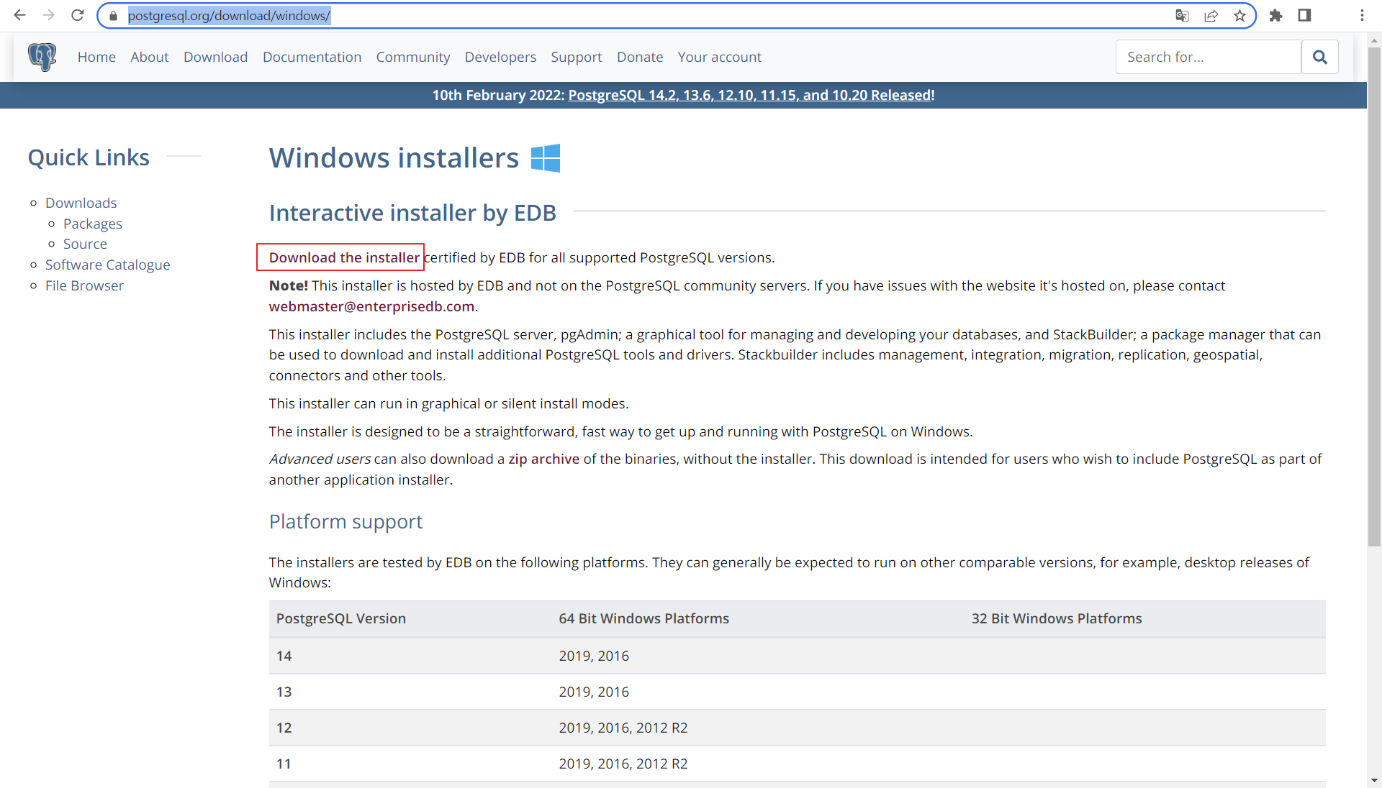Viewport: 1382px width, 788px height.
Task: Go to Community section
Action: point(412,57)
